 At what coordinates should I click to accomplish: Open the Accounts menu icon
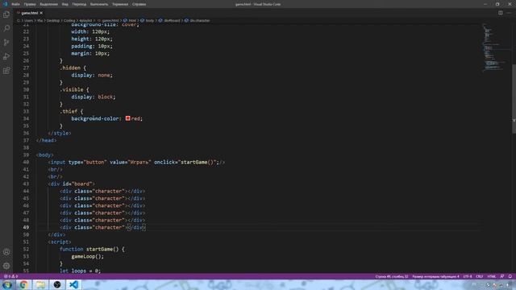click(x=6, y=252)
